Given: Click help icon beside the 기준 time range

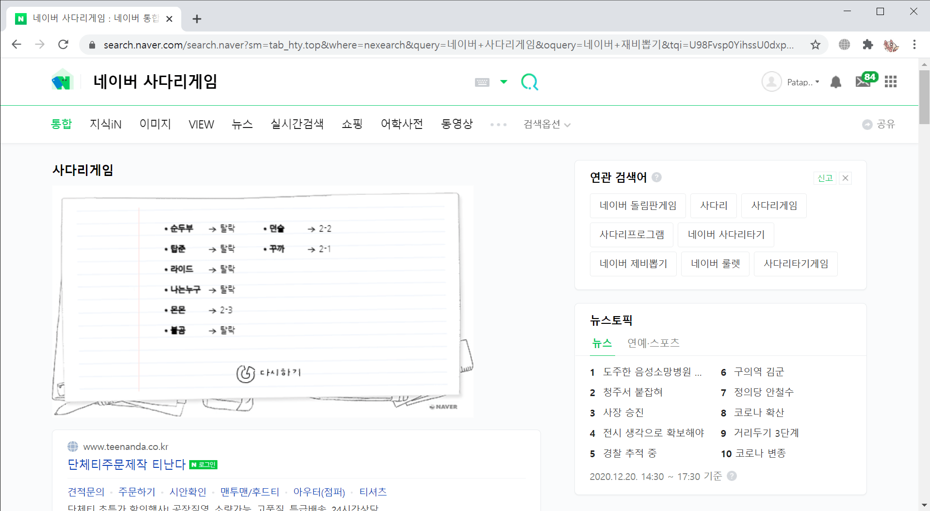Looking at the screenshot, I should tap(732, 476).
